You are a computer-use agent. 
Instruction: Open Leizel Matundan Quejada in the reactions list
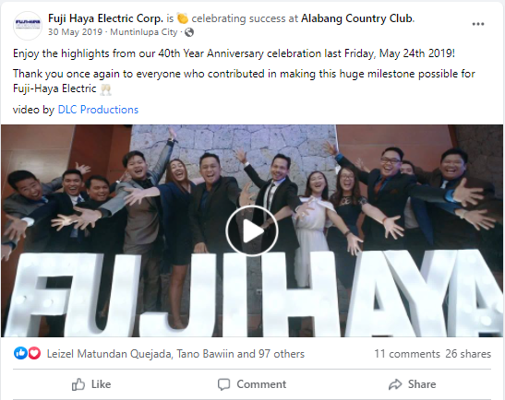pyautogui.click(x=109, y=354)
